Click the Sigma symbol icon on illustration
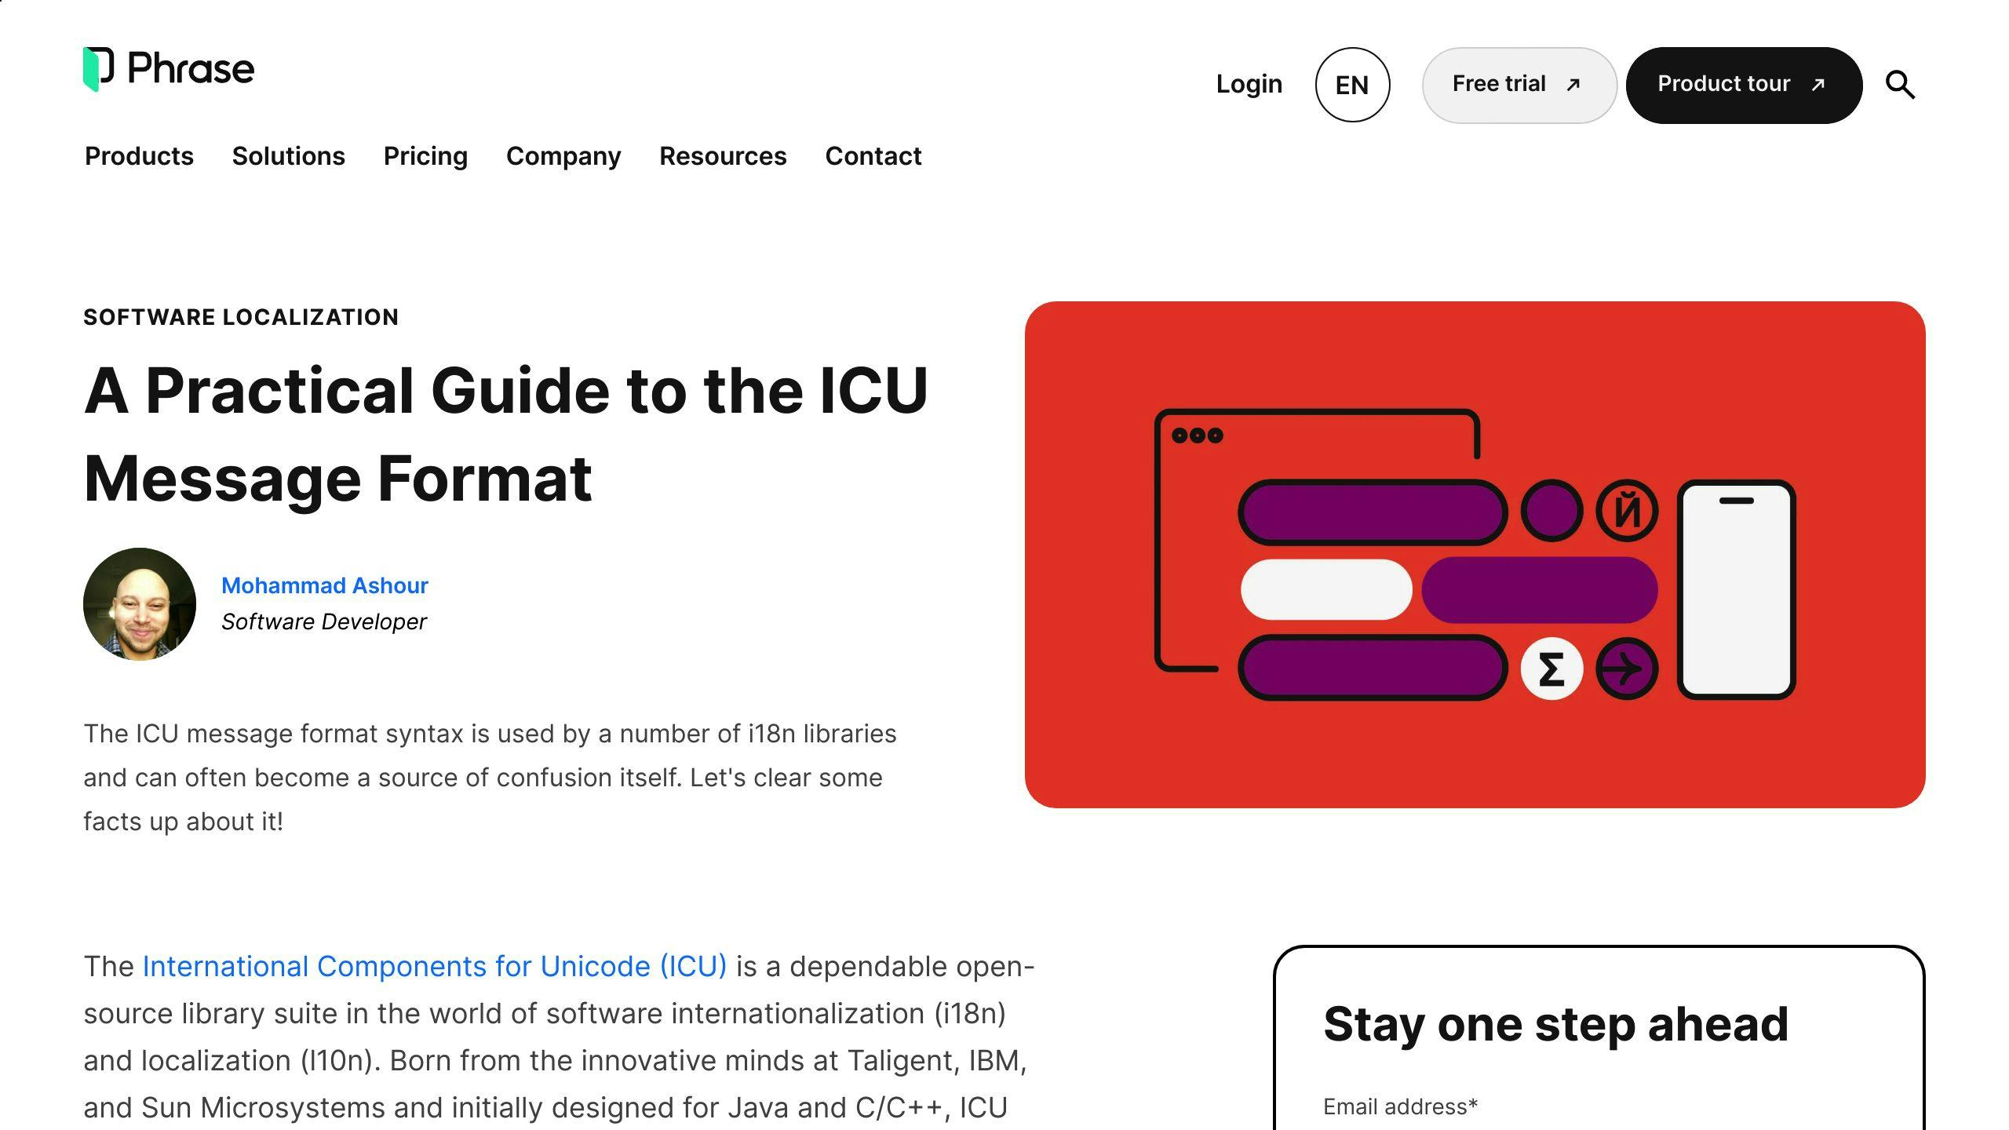This screenshot has width=2009, height=1130. coord(1548,669)
